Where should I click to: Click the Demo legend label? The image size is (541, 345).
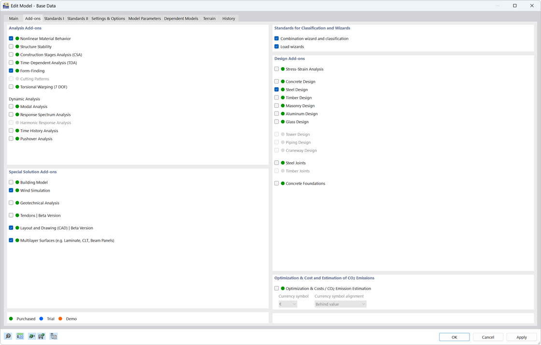[71, 319]
